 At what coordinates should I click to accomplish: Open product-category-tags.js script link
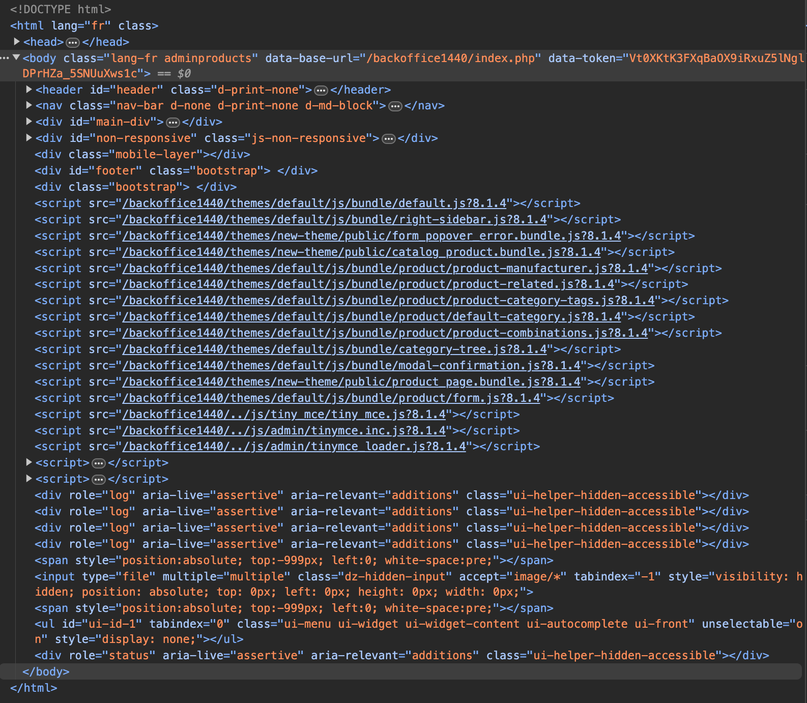389,300
